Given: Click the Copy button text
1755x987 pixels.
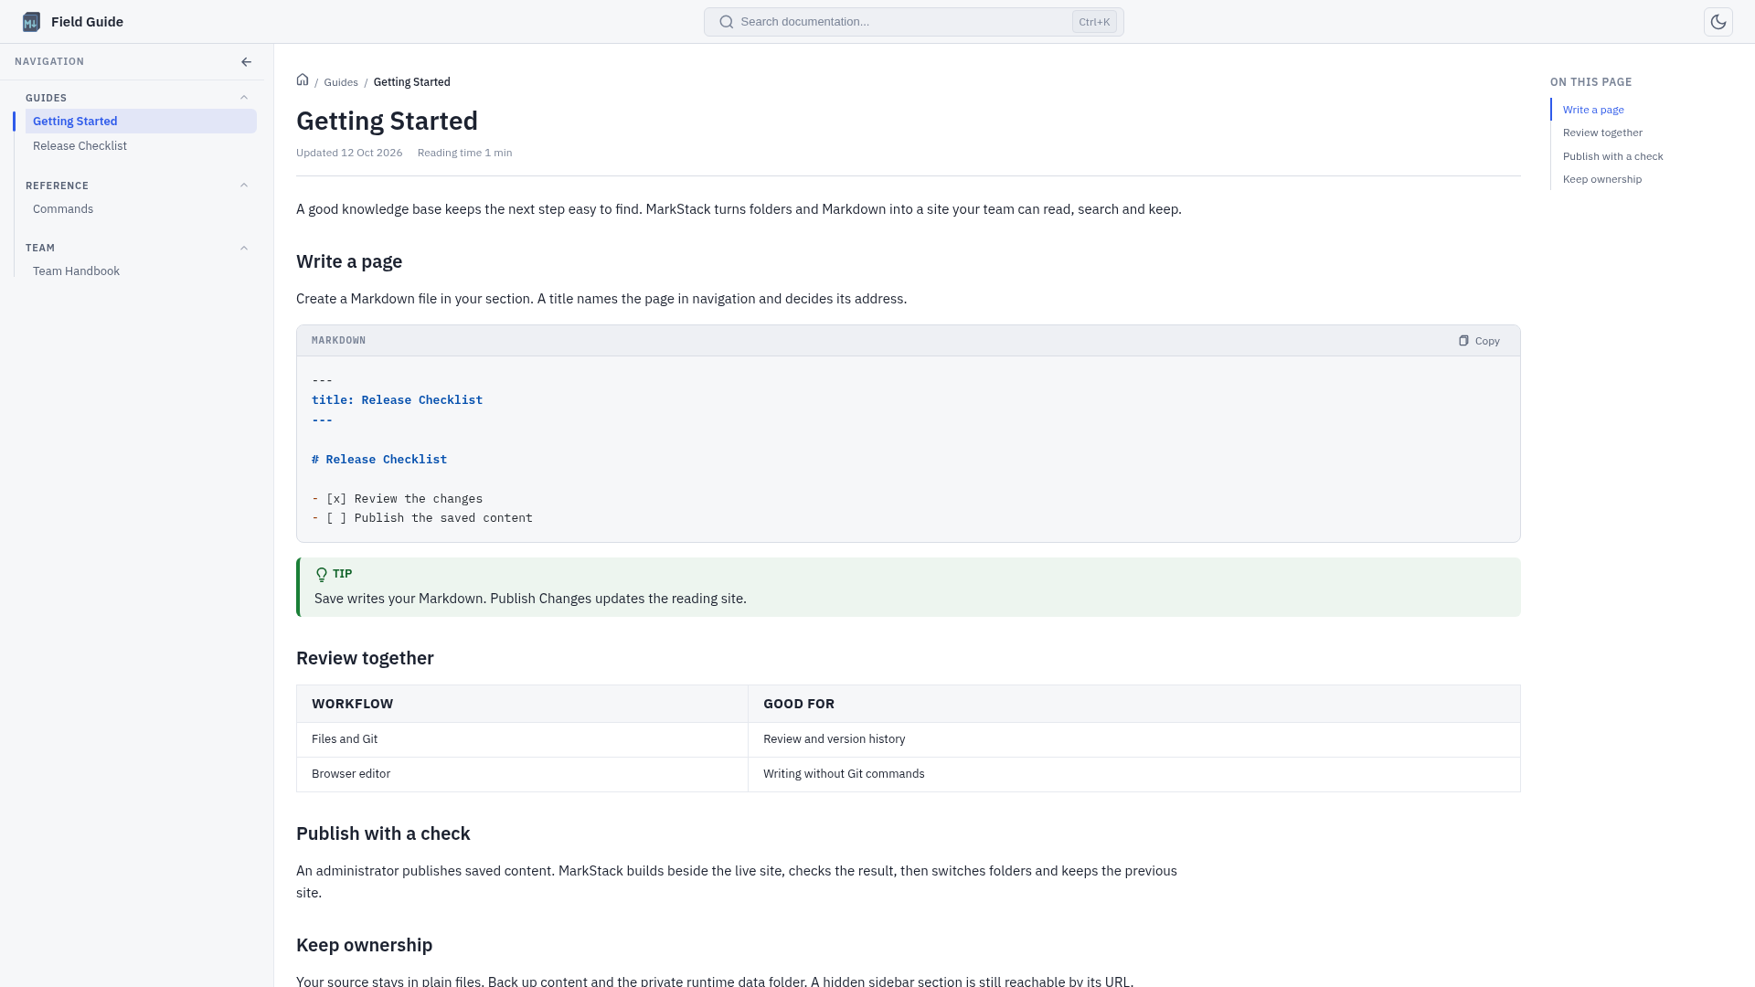Looking at the screenshot, I should [1487, 341].
